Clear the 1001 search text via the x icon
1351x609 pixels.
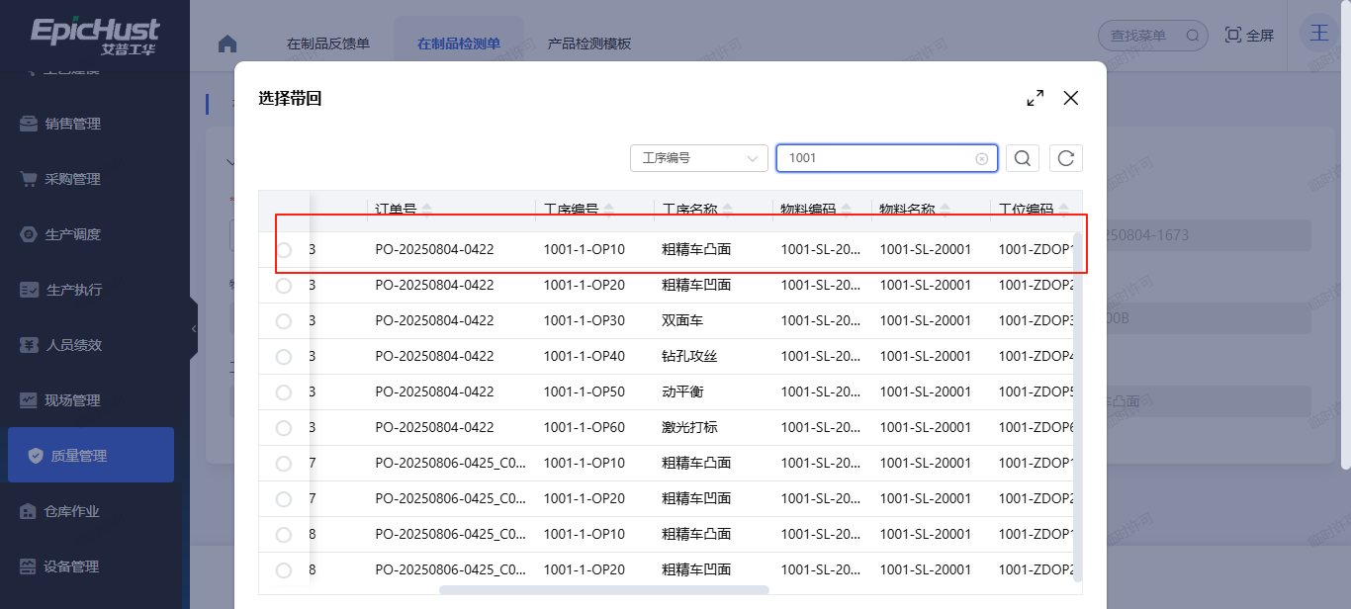click(980, 158)
